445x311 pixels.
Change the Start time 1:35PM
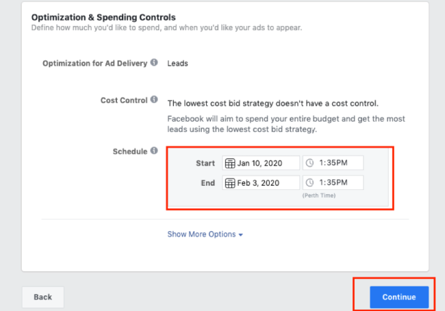coord(333,163)
